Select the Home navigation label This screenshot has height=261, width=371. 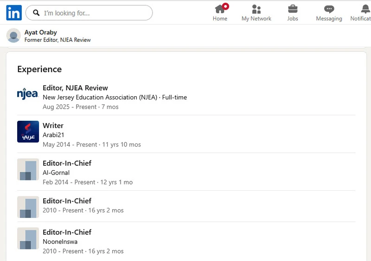[x=220, y=19]
